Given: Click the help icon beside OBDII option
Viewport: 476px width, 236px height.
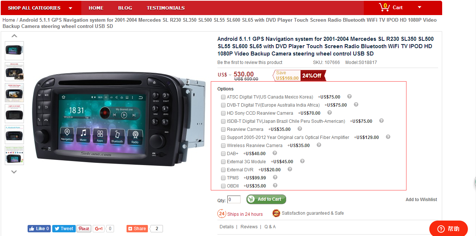Looking at the screenshot, I should 275,186.
